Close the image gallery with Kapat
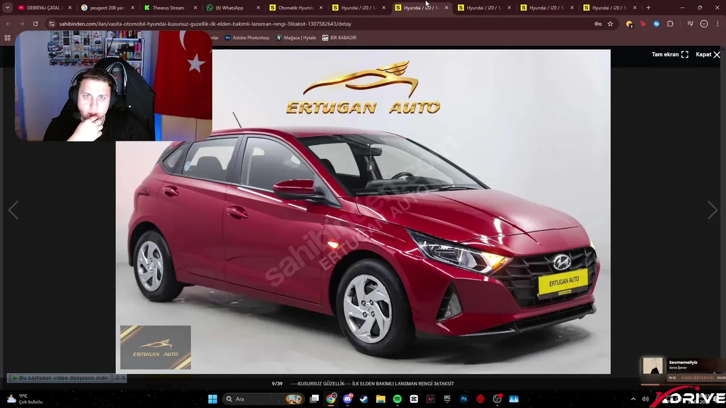Image resolution: width=726 pixels, height=408 pixels. pyautogui.click(x=708, y=54)
